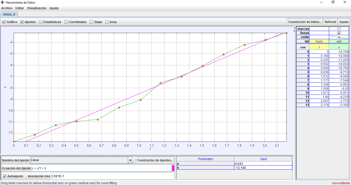Click the Ecuación del Ajuste field
The width and height of the screenshot is (351, 186).
[102, 168]
